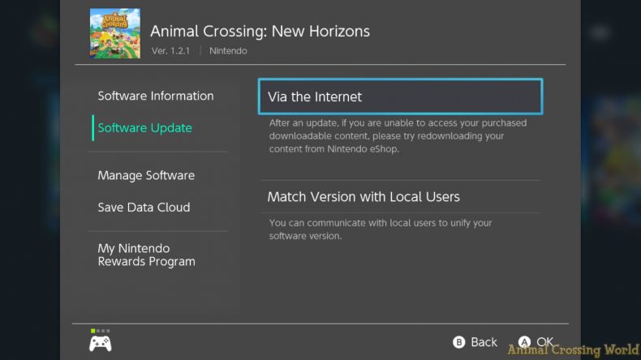Click the Back label at bottom

click(x=484, y=342)
